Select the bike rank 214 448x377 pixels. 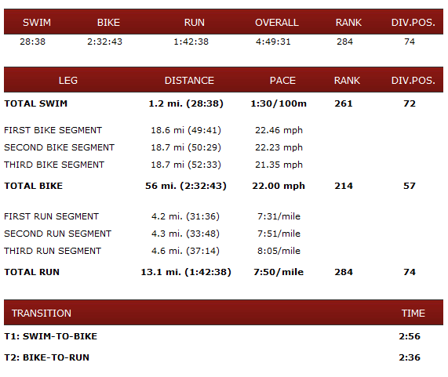344,186
